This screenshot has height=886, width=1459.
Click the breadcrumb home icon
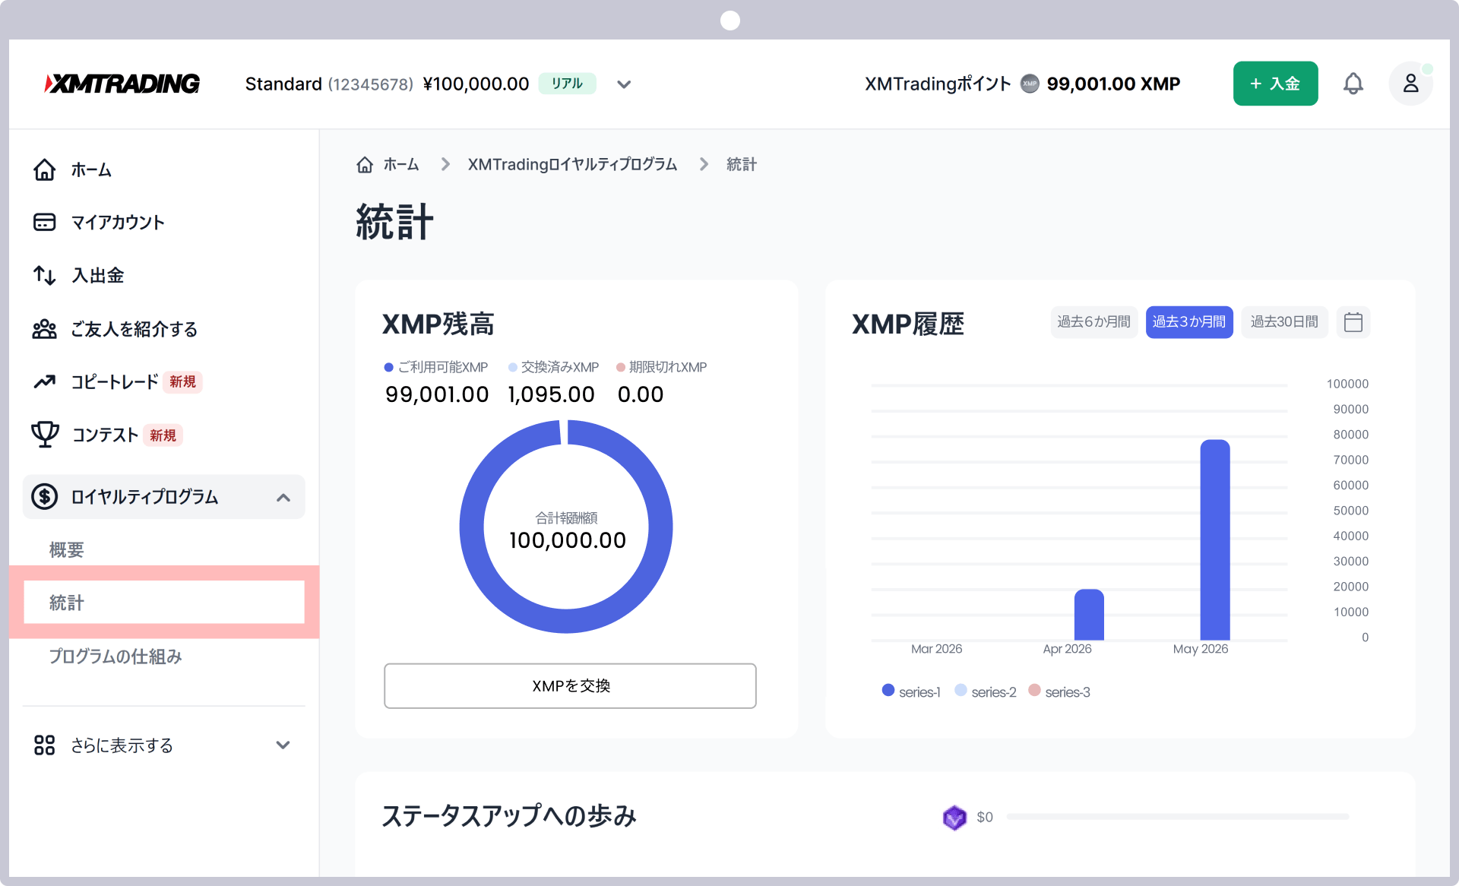point(365,164)
